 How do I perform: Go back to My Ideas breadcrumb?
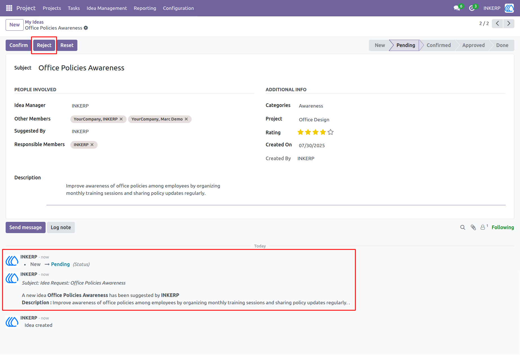tap(34, 22)
